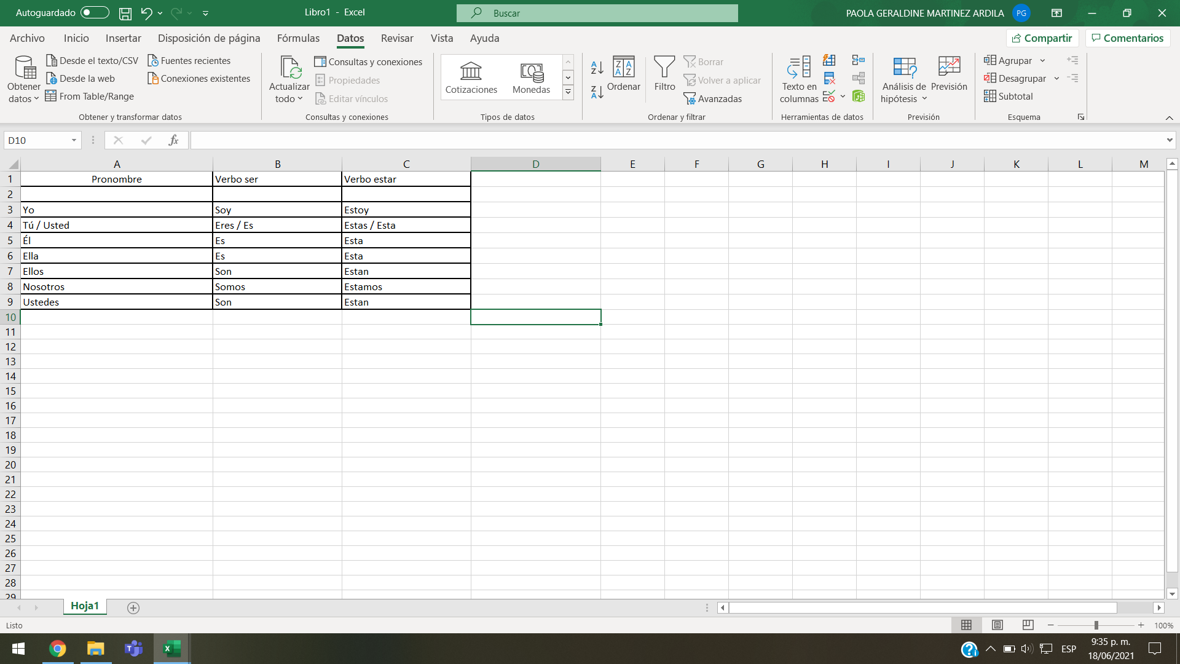
Task: Open the Insertar ribbon tab
Action: (123, 38)
